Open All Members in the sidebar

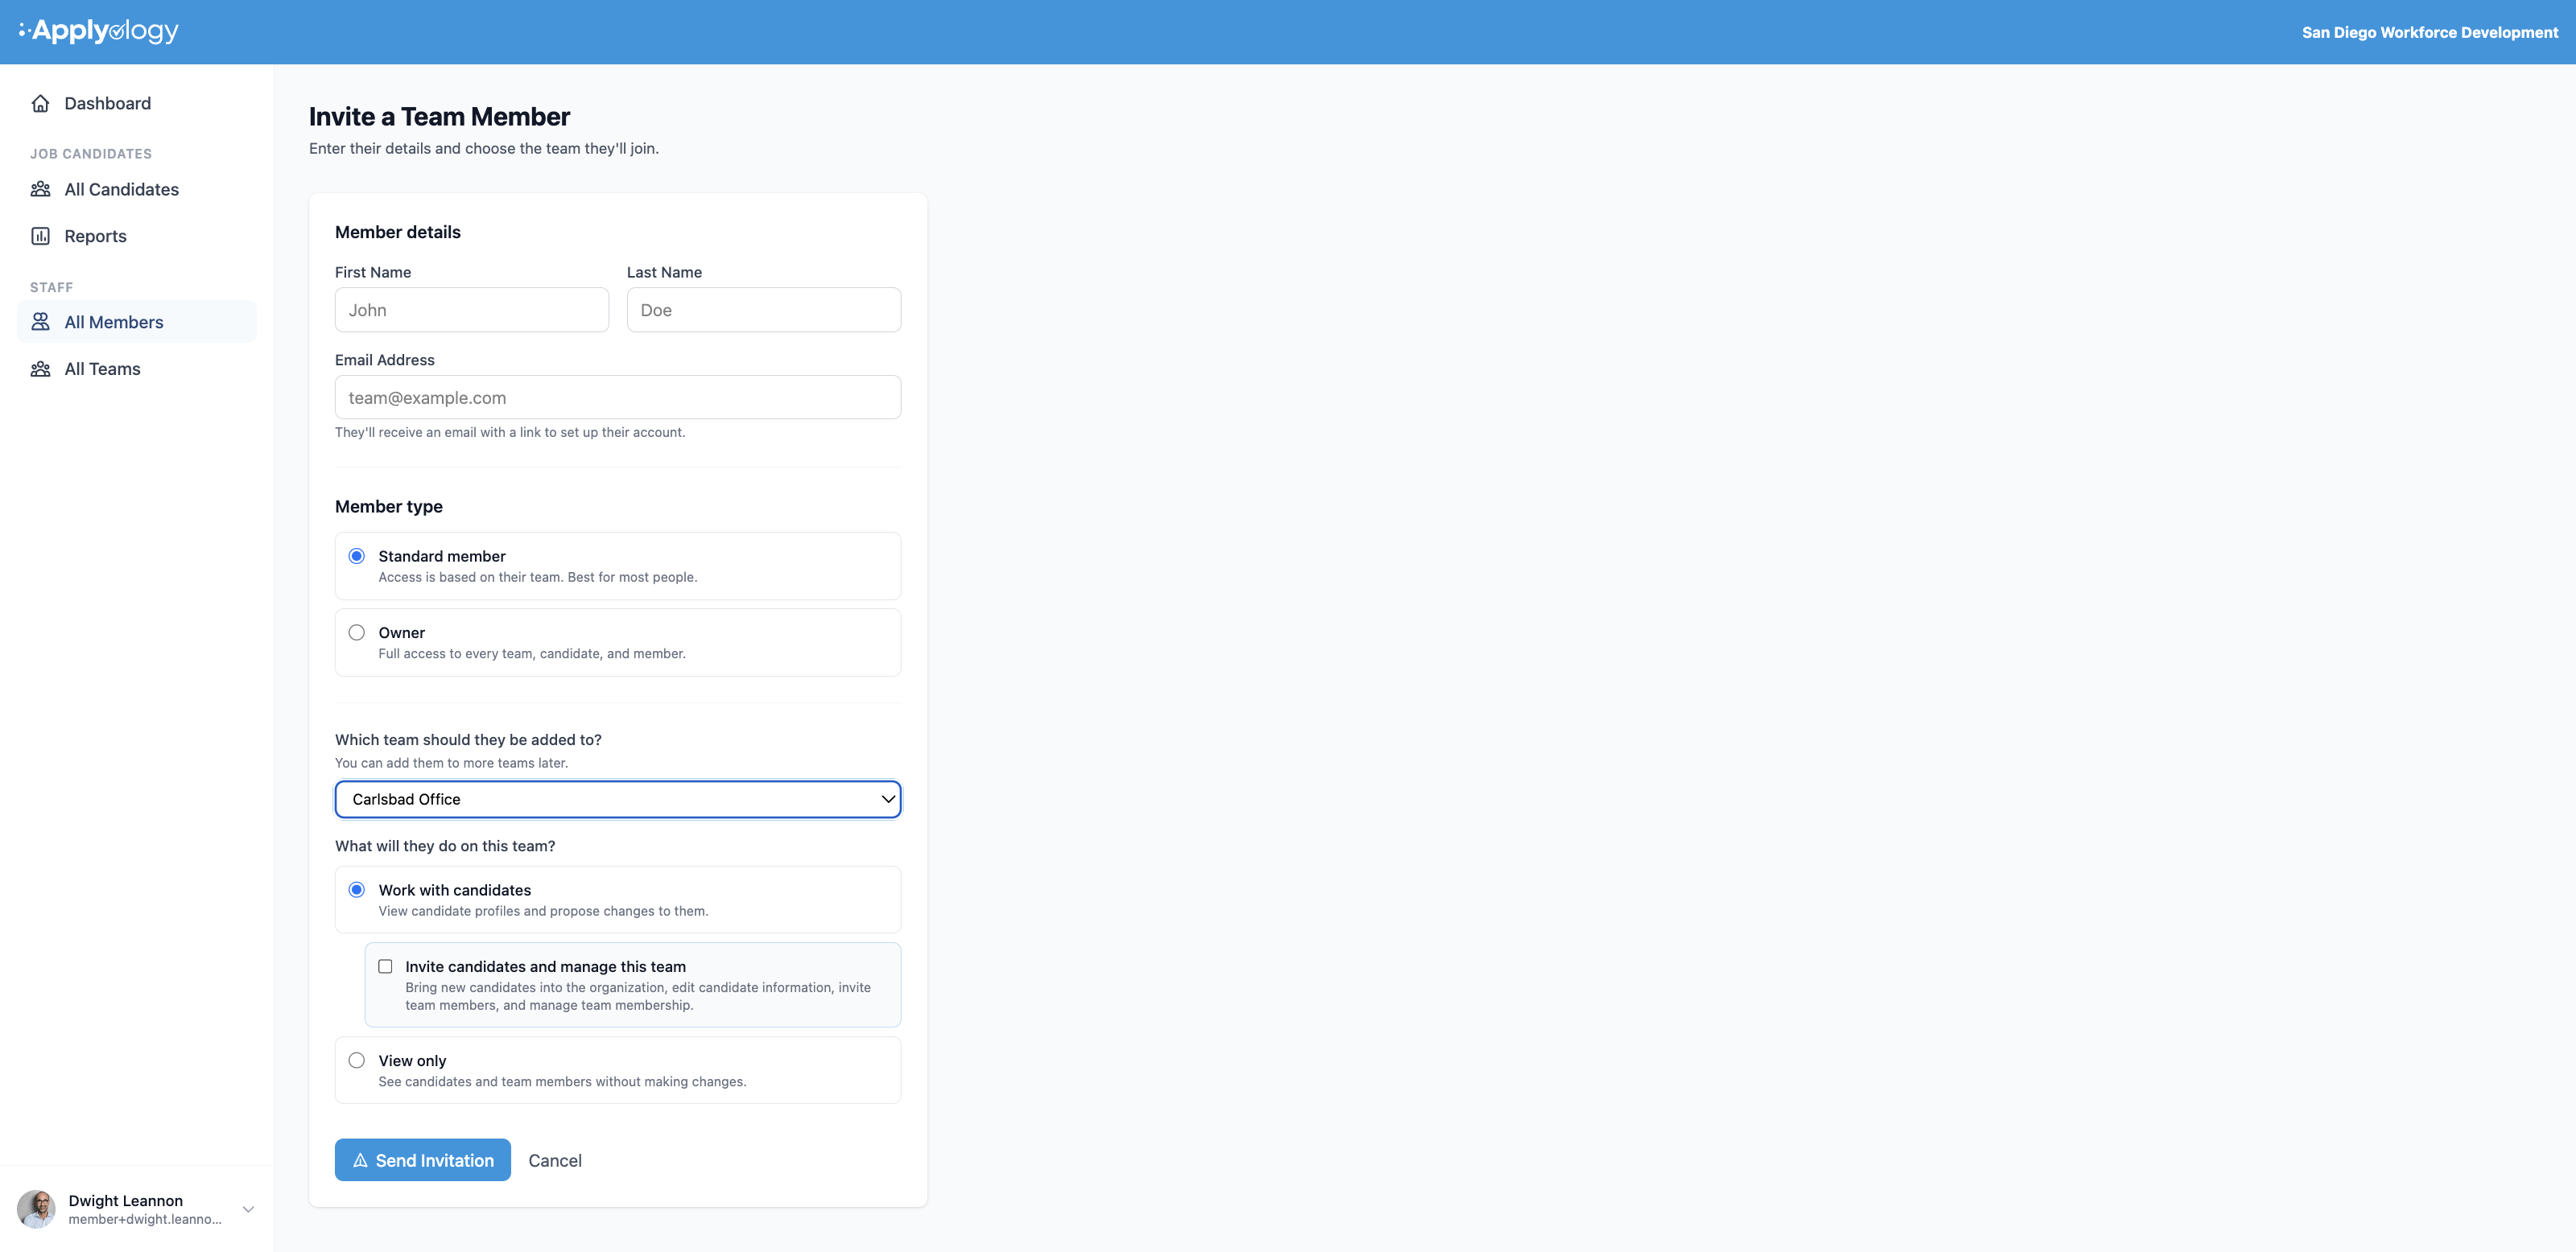tap(137, 322)
